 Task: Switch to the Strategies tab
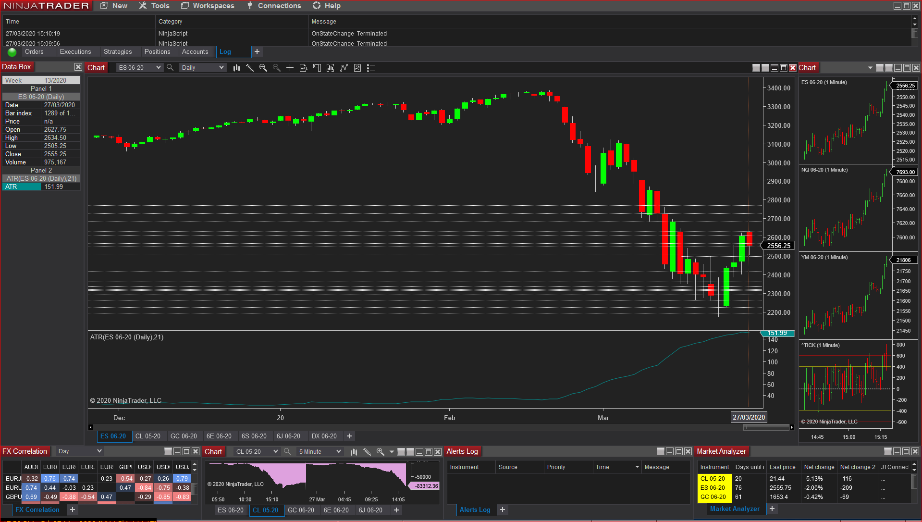tap(118, 52)
